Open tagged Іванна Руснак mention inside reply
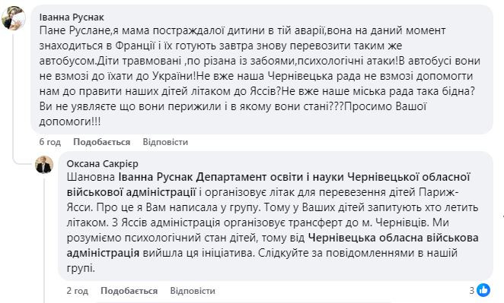 coord(155,177)
